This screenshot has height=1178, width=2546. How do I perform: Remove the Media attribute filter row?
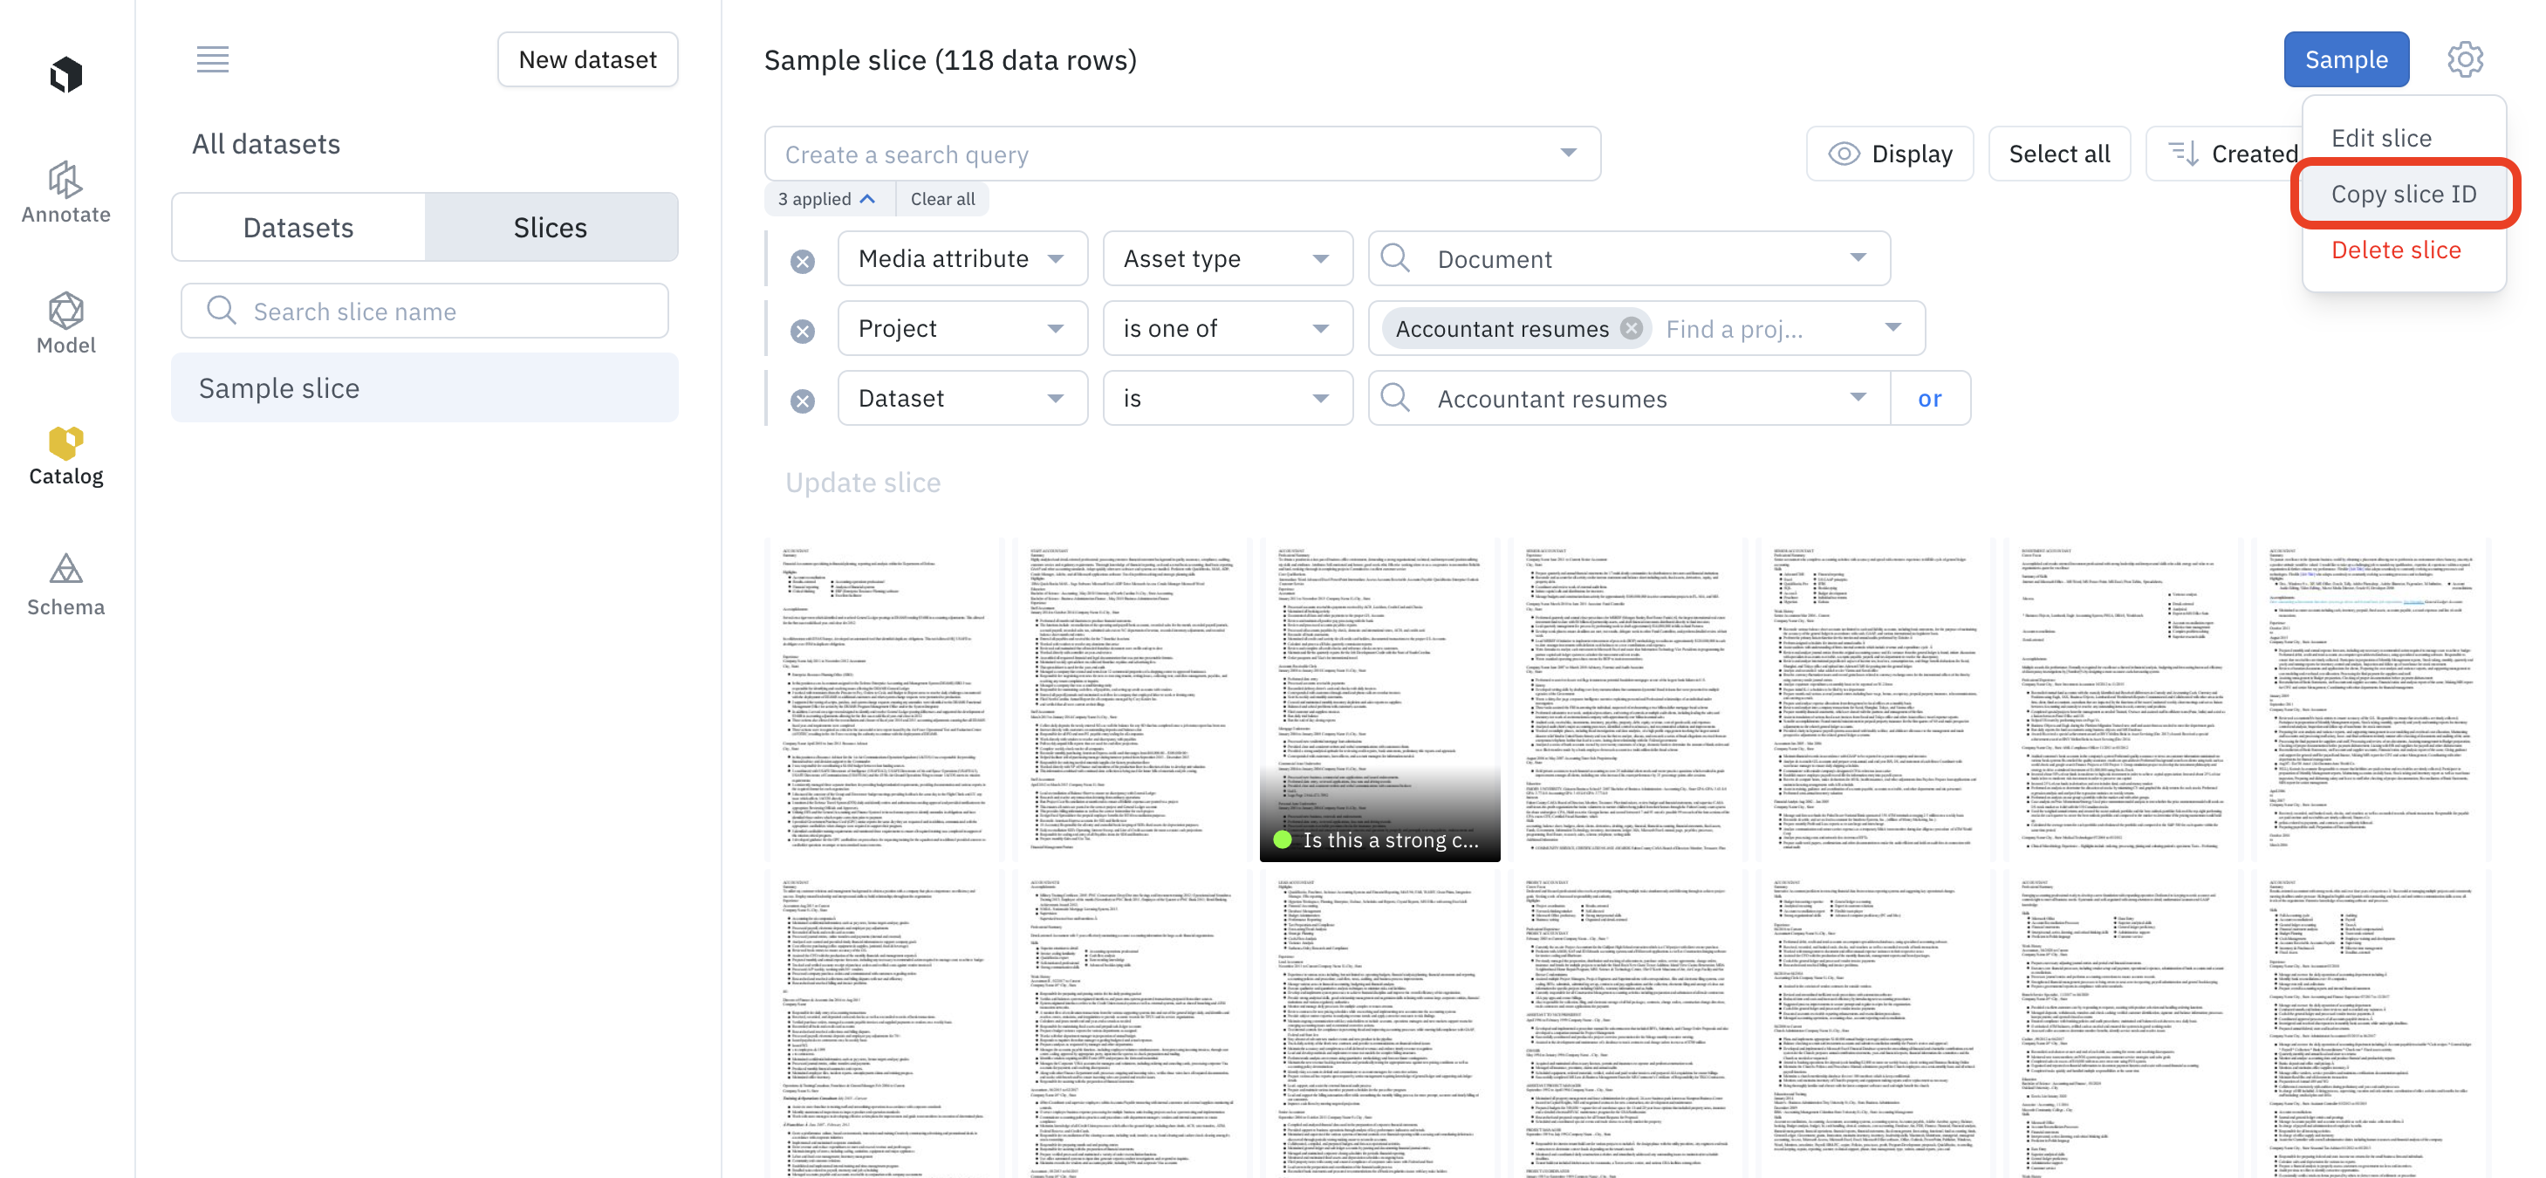[803, 261]
